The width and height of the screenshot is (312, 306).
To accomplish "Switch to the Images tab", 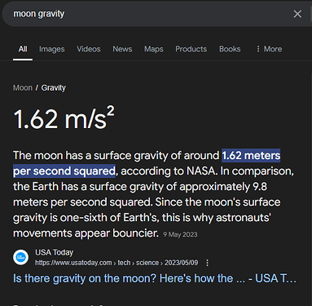I will [52, 49].
